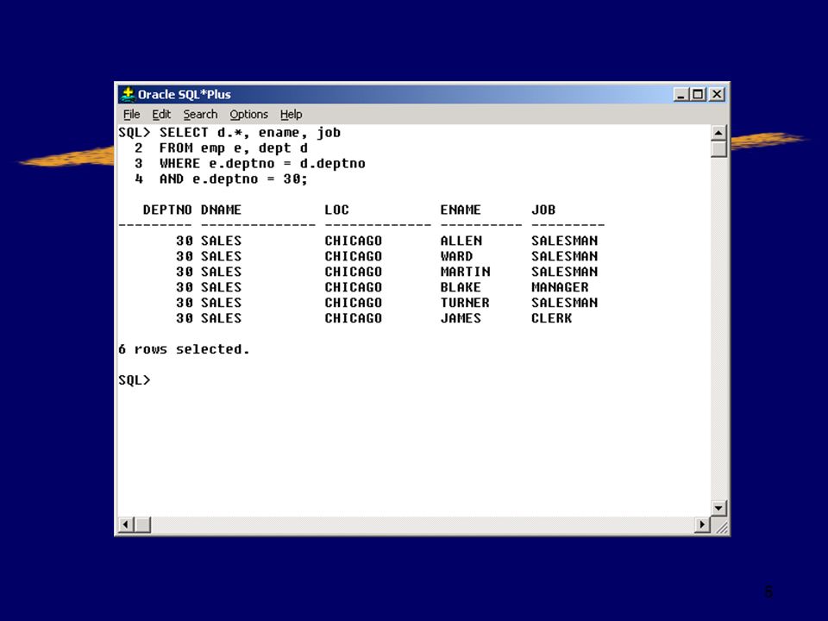Click the 'SELECT d.*, ename, job' line

pos(250,133)
